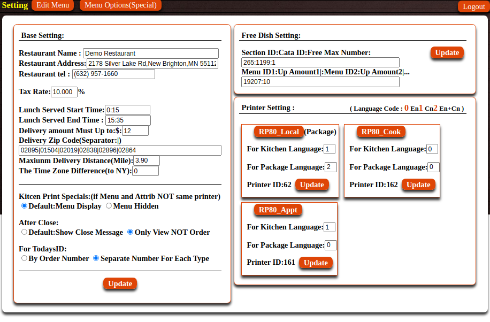Choose Default:Show Close Message option

coord(24,232)
